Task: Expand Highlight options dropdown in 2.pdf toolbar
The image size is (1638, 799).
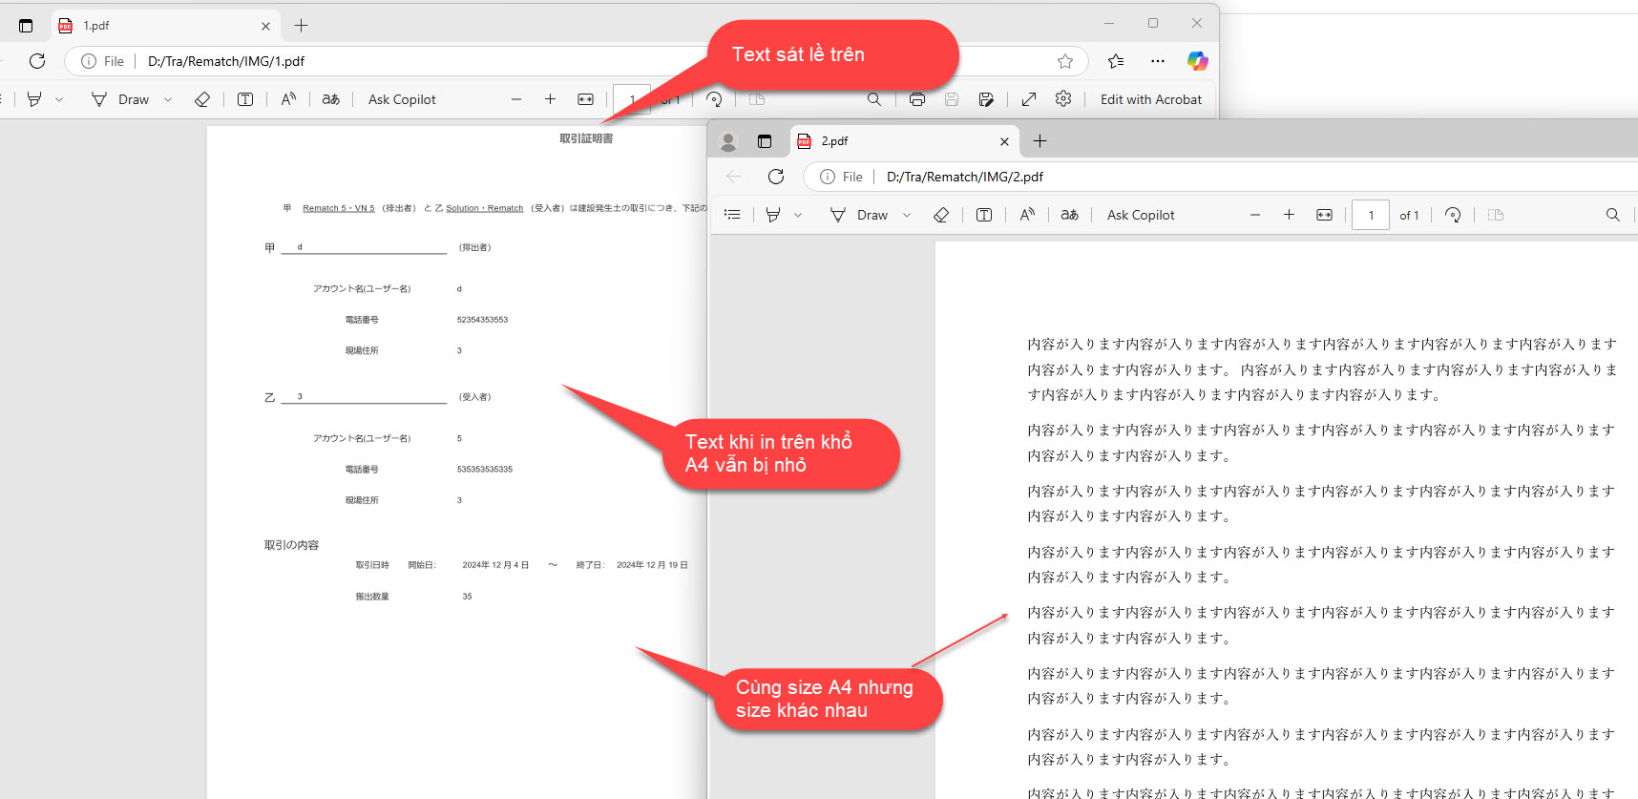Action: pos(798,216)
